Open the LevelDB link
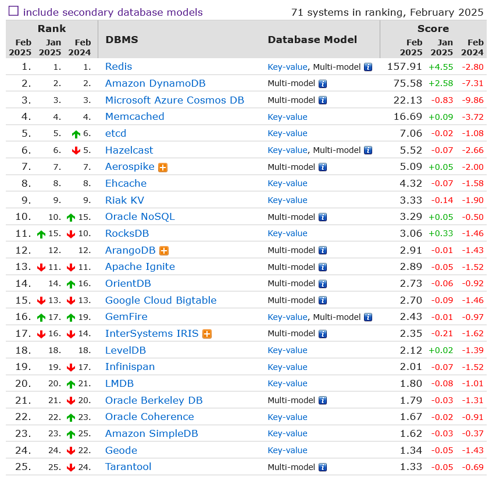The height and width of the screenshot is (477, 496). 126,350
